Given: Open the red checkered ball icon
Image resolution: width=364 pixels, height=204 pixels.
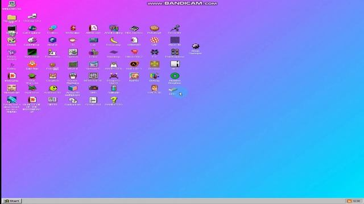Looking at the screenshot, I should pos(154,40).
